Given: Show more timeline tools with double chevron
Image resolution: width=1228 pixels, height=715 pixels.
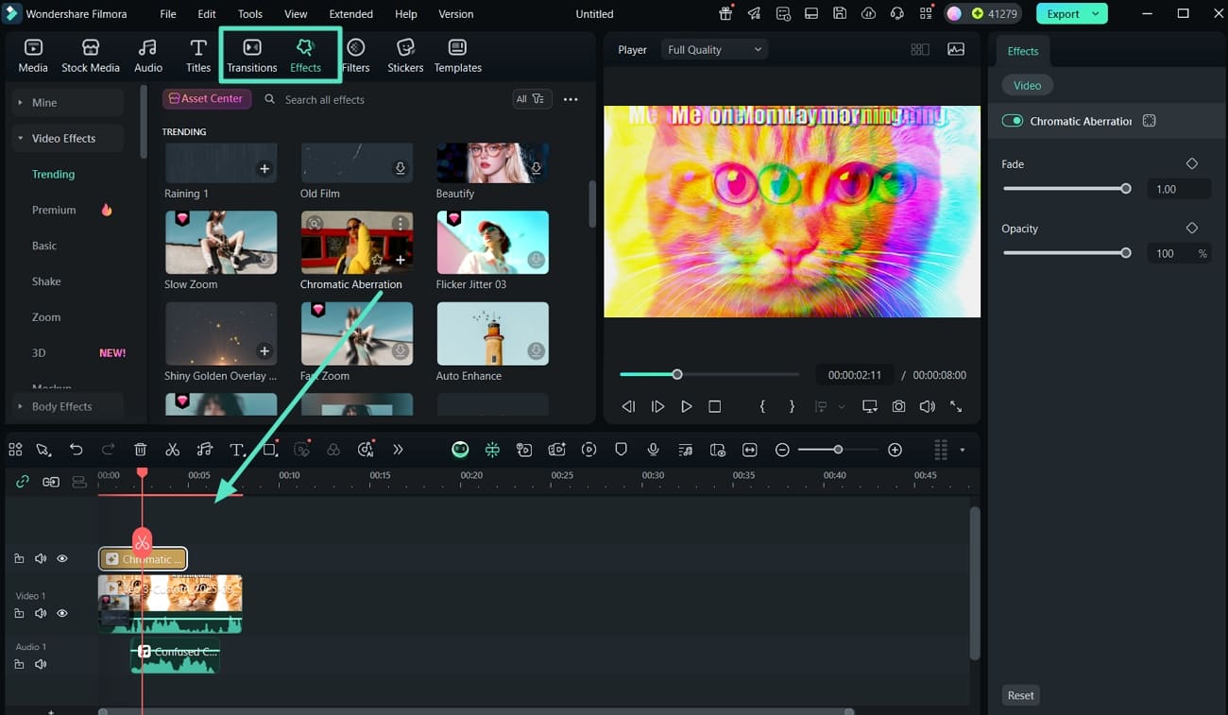Looking at the screenshot, I should [398, 450].
